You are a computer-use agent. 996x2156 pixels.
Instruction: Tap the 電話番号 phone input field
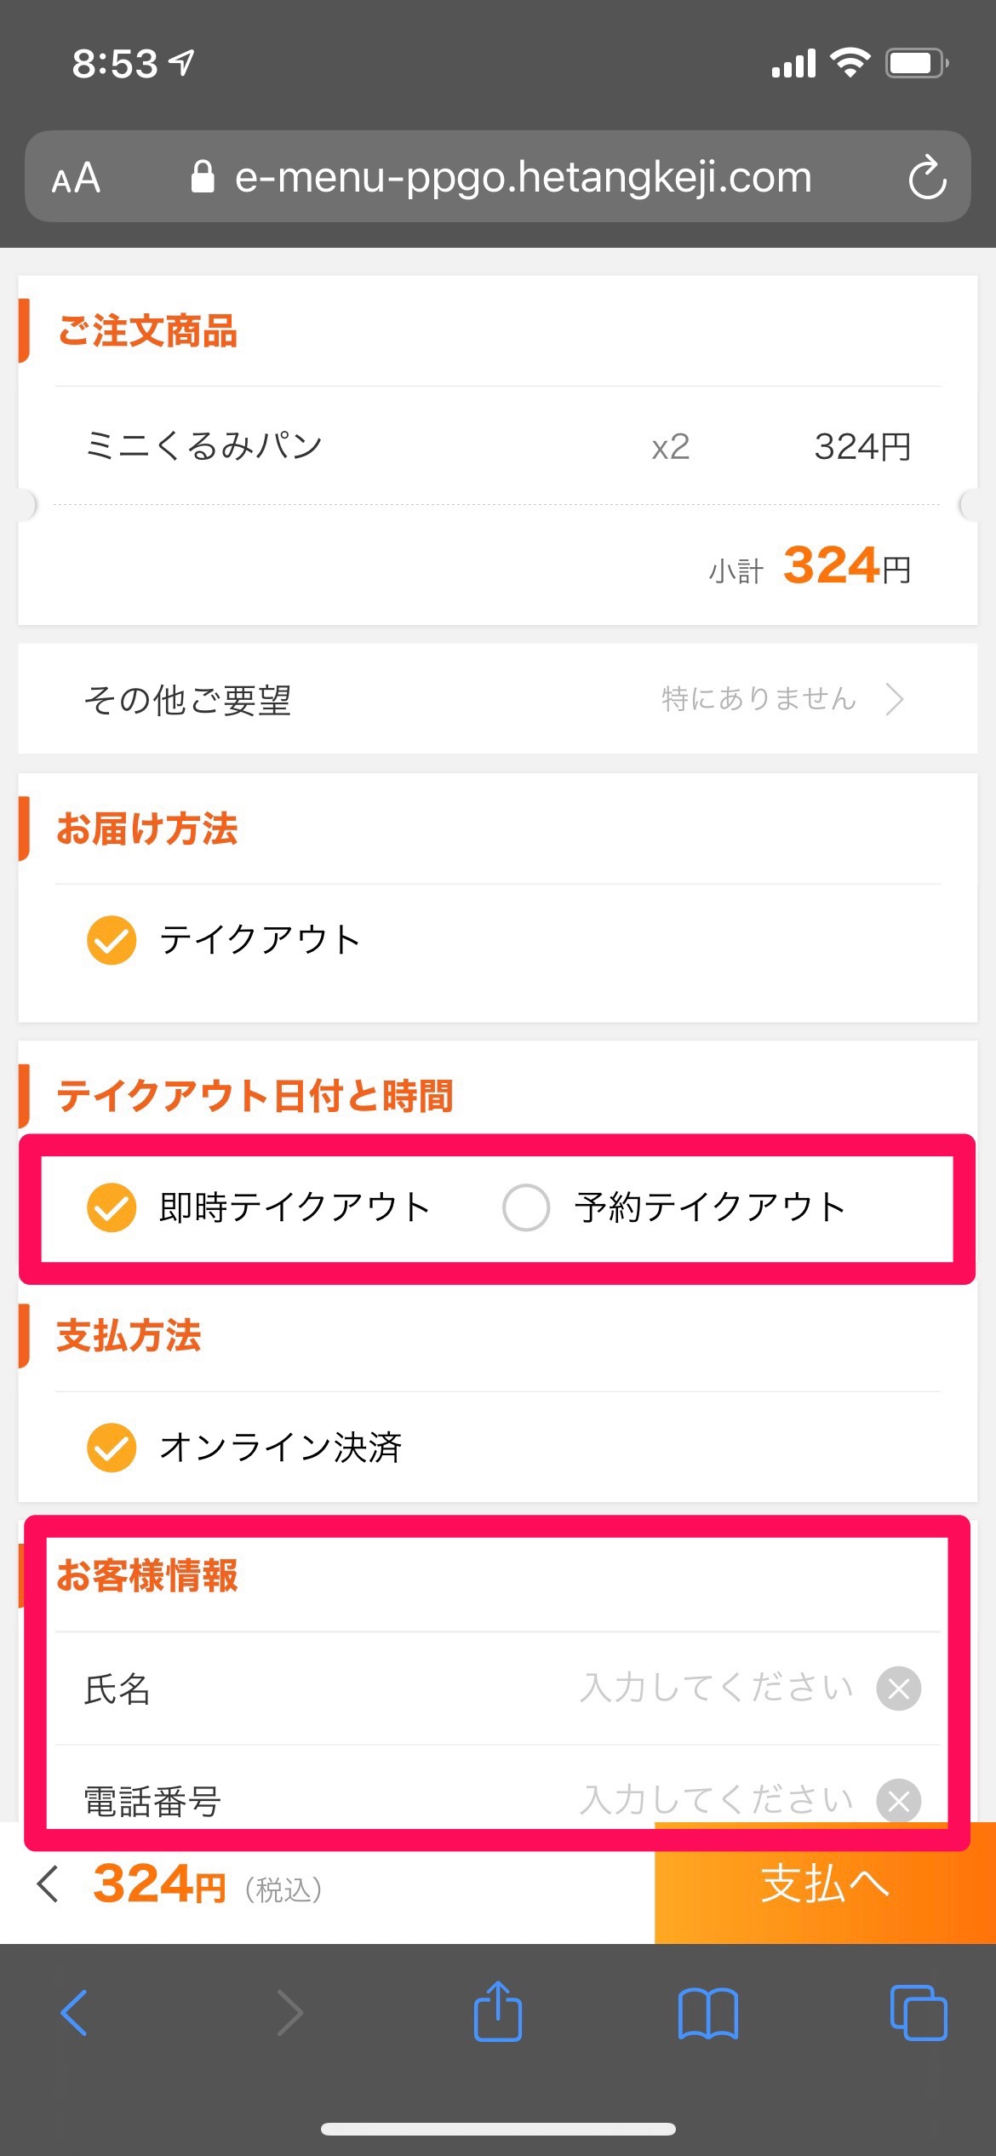[x=715, y=1799]
